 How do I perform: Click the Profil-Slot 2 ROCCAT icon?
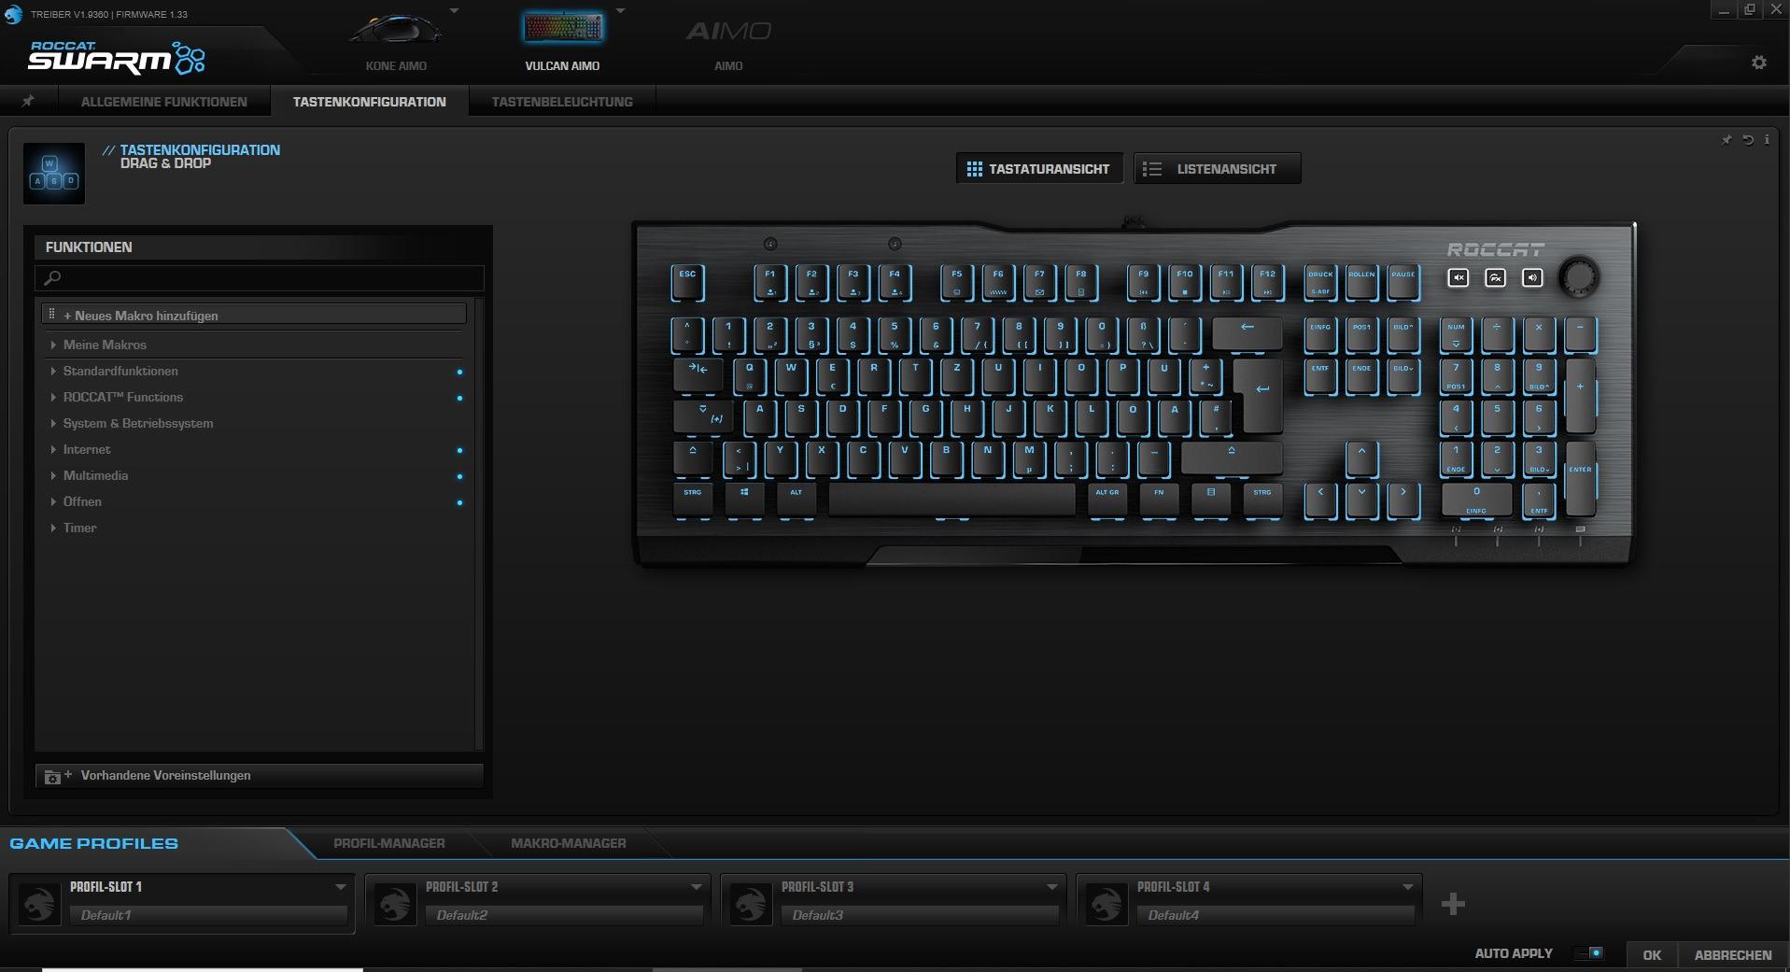395,904
